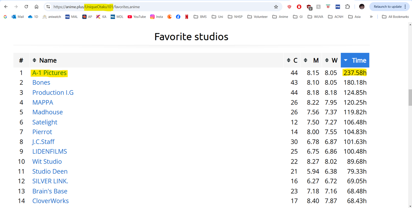The image size is (412, 208).
Task: Open the OneDrive 1D bookmark
Action: pos(33,17)
